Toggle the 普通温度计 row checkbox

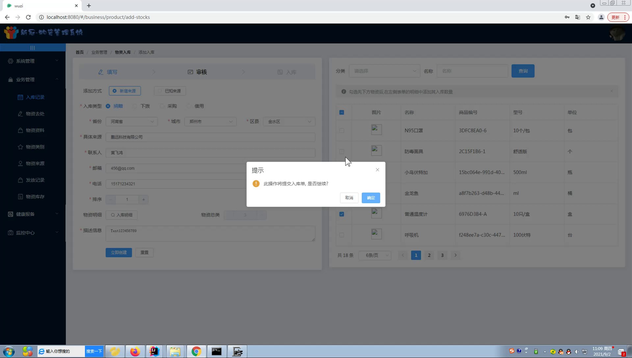[x=342, y=214]
